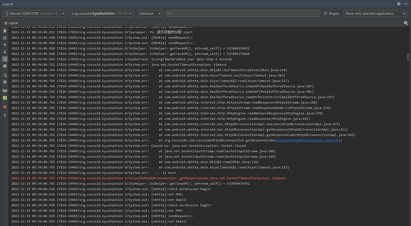This screenshot has width=411, height=226.
Task: Clear logcat with the trash icon
Action: tap(5, 31)
